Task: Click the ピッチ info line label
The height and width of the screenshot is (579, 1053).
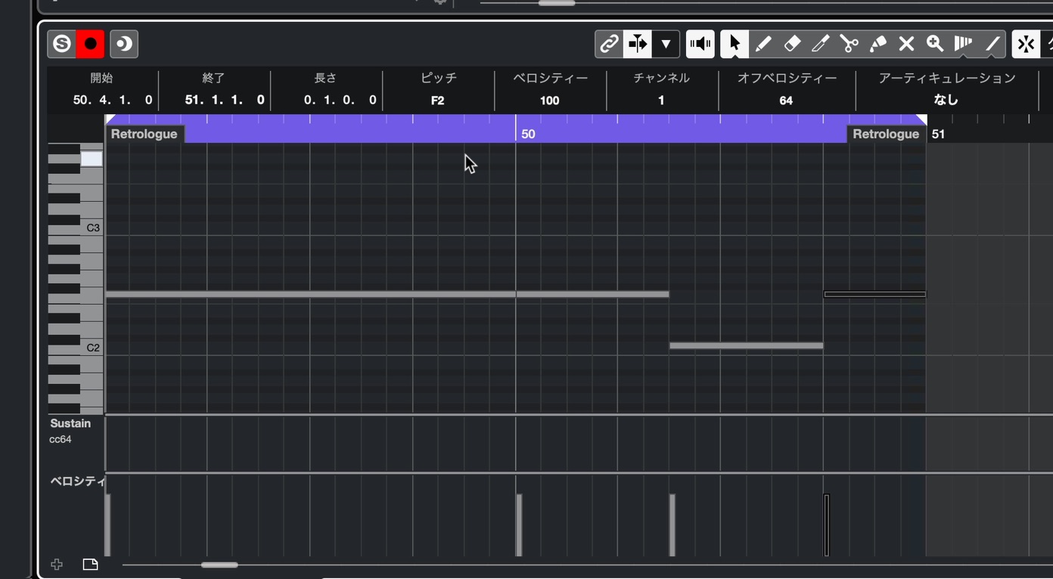Action: (439, 78)
